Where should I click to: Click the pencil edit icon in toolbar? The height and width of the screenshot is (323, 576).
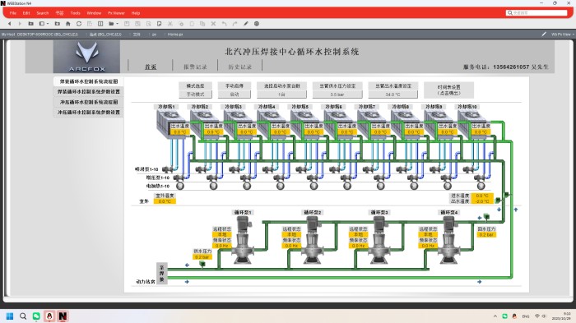coord(246,24)
